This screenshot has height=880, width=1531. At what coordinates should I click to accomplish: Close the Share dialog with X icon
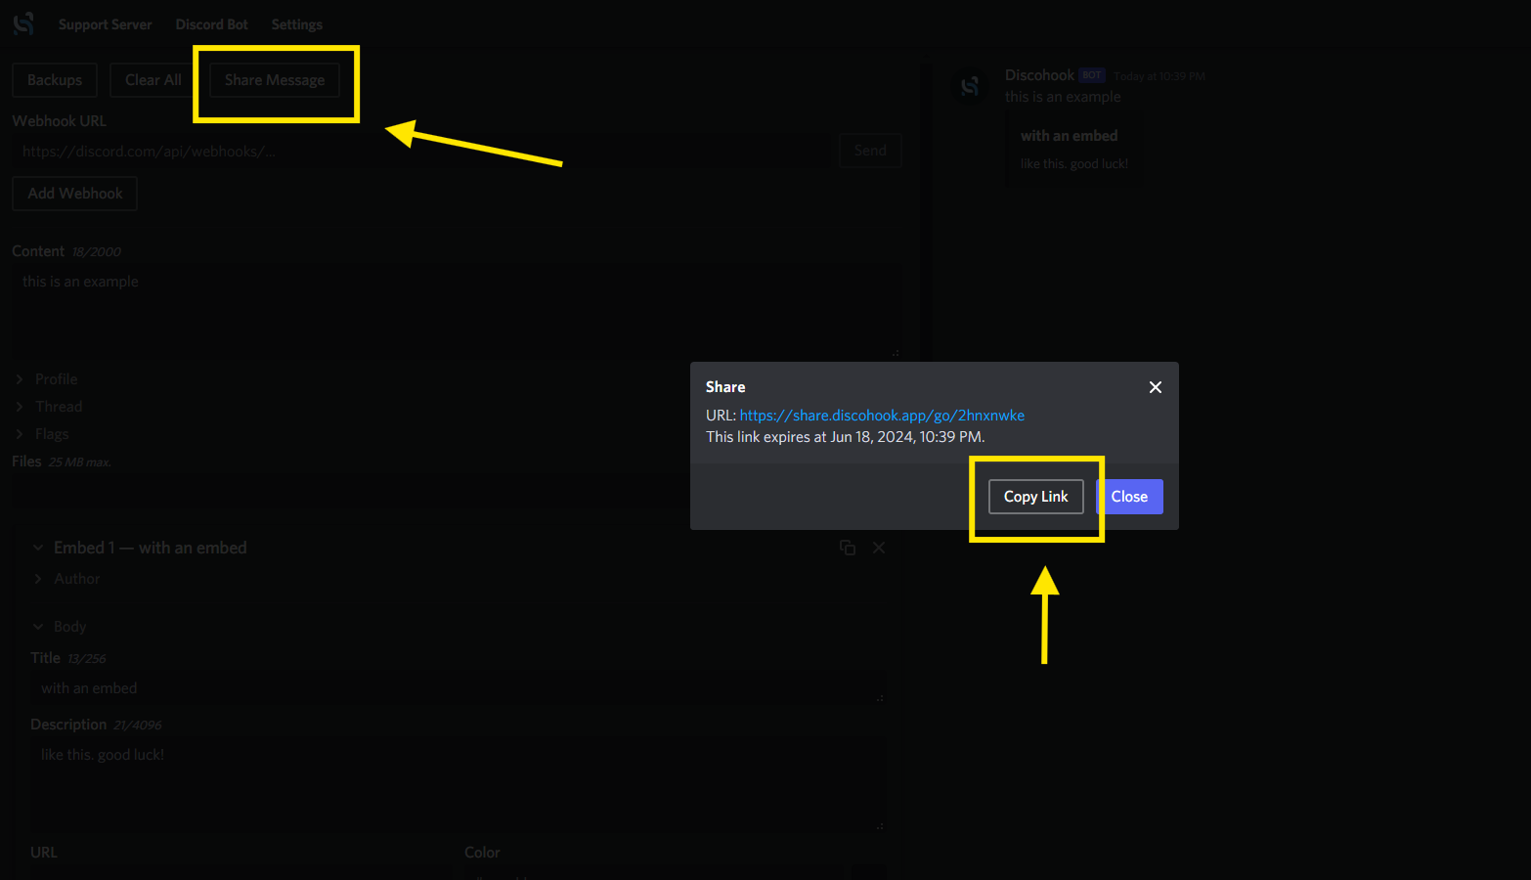coord(1155,387)
